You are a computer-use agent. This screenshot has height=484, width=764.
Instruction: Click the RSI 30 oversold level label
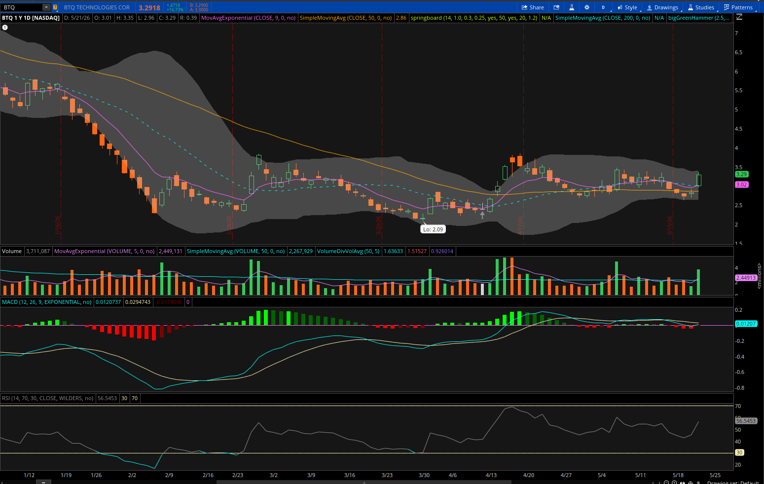739,452
